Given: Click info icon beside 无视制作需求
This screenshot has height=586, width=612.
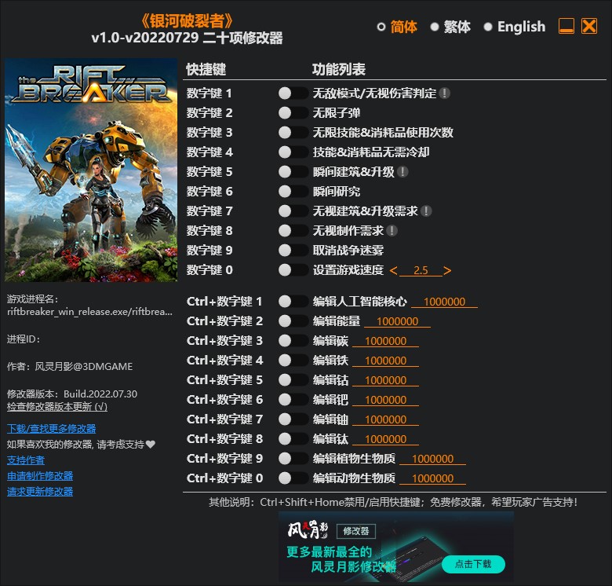Looking at the screenshot, I should pos(392,230).
